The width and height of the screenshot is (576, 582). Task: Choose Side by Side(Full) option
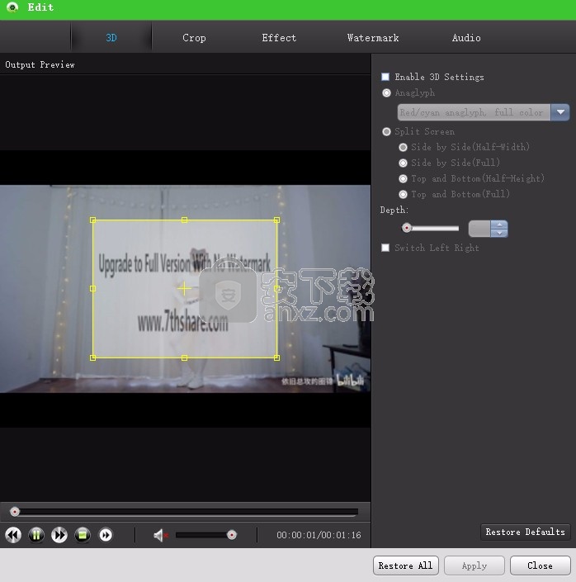tap(403, 163)
